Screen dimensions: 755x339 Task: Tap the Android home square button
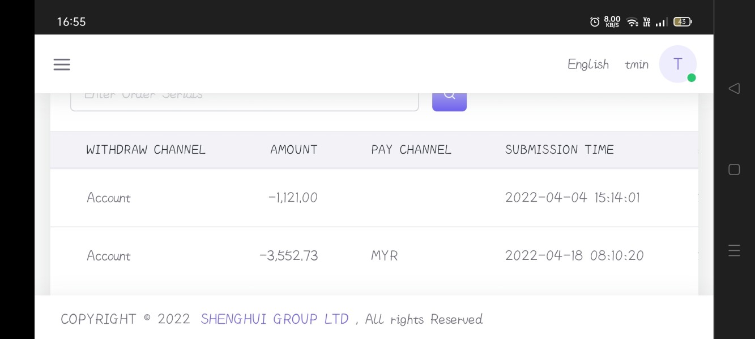pyautogui.click(x=734, y=169)
